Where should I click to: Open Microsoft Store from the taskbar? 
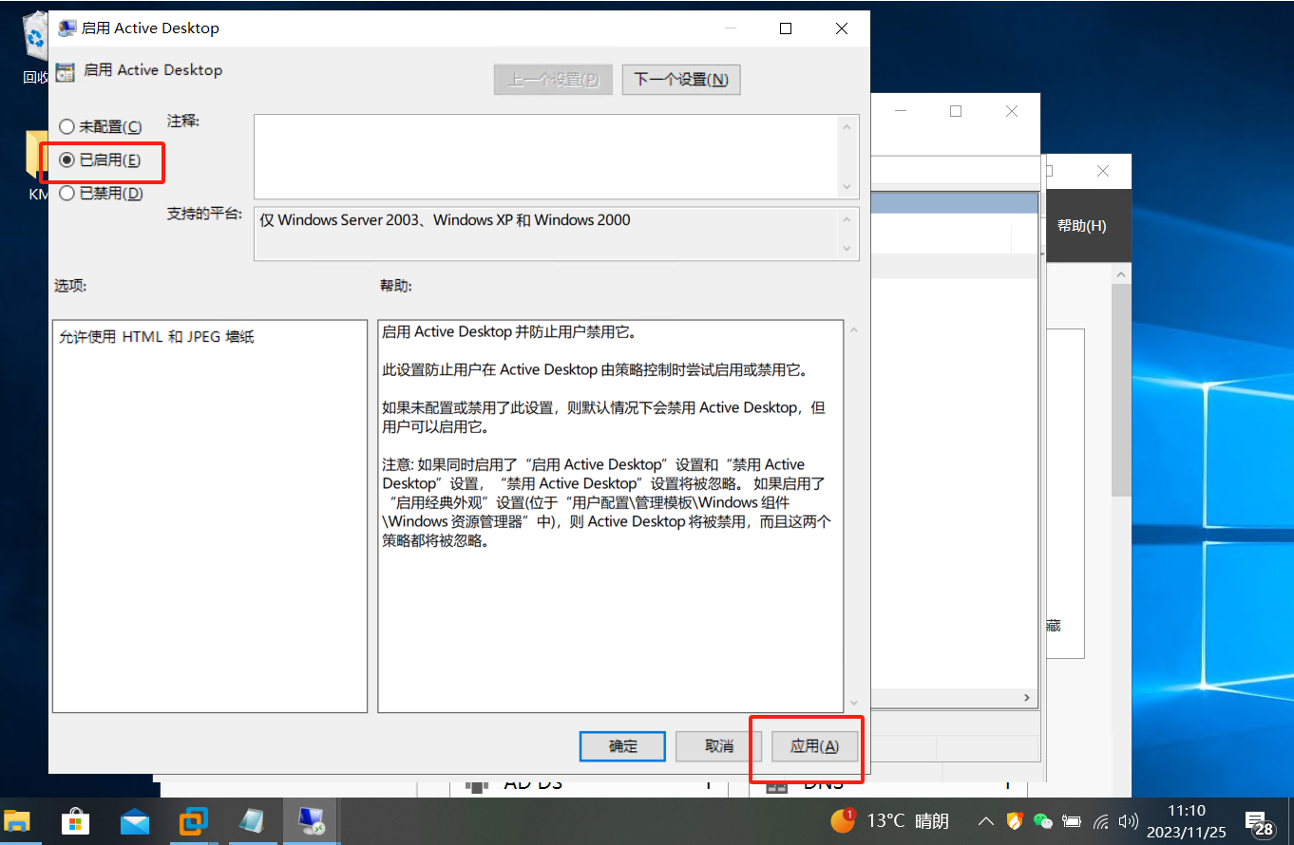coord(76,821)
